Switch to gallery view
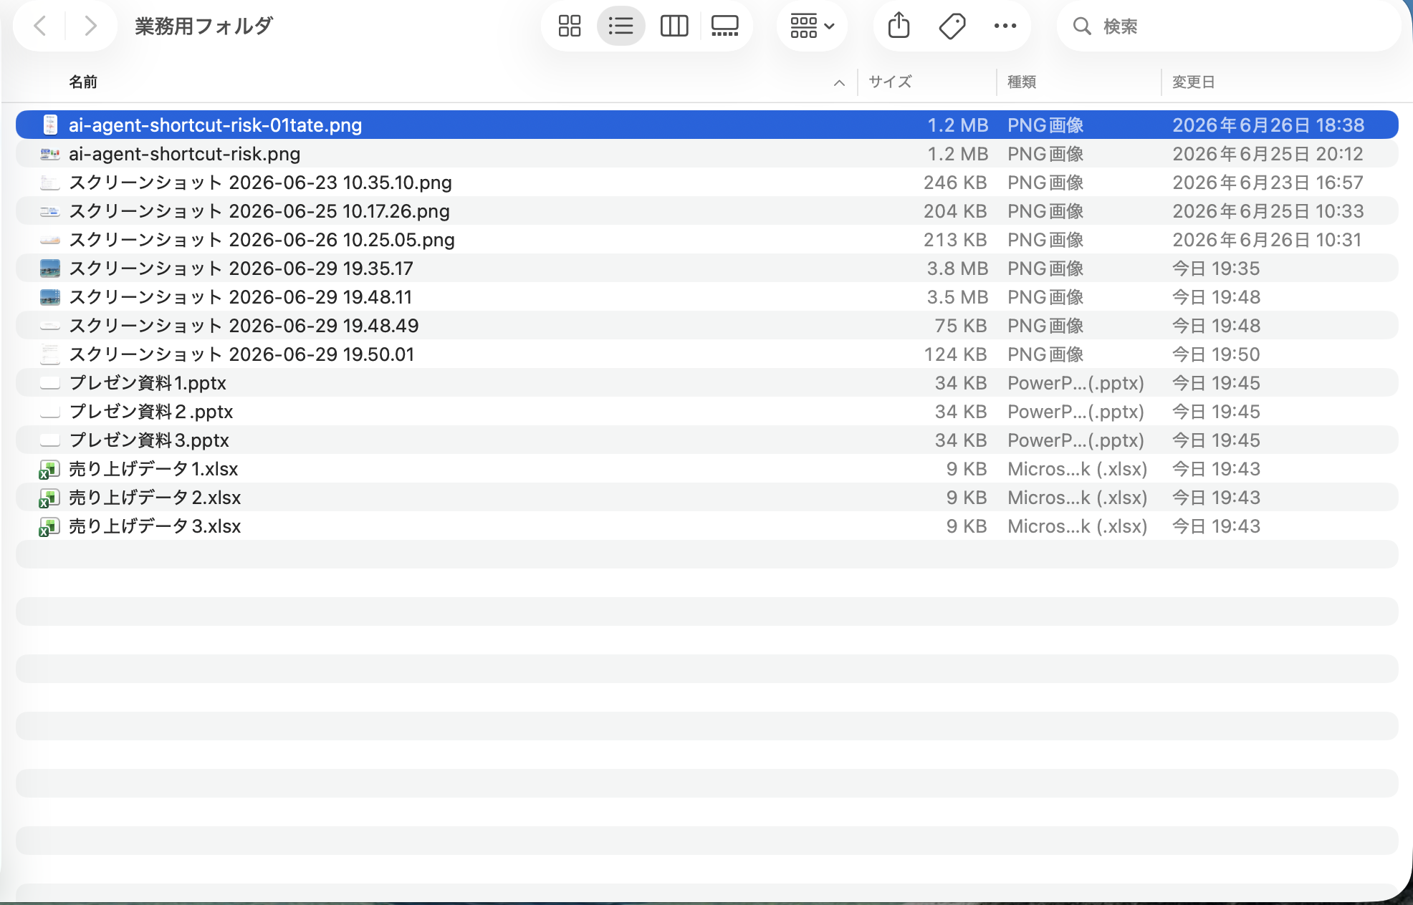1413x905 pixels. pos(724,26)
